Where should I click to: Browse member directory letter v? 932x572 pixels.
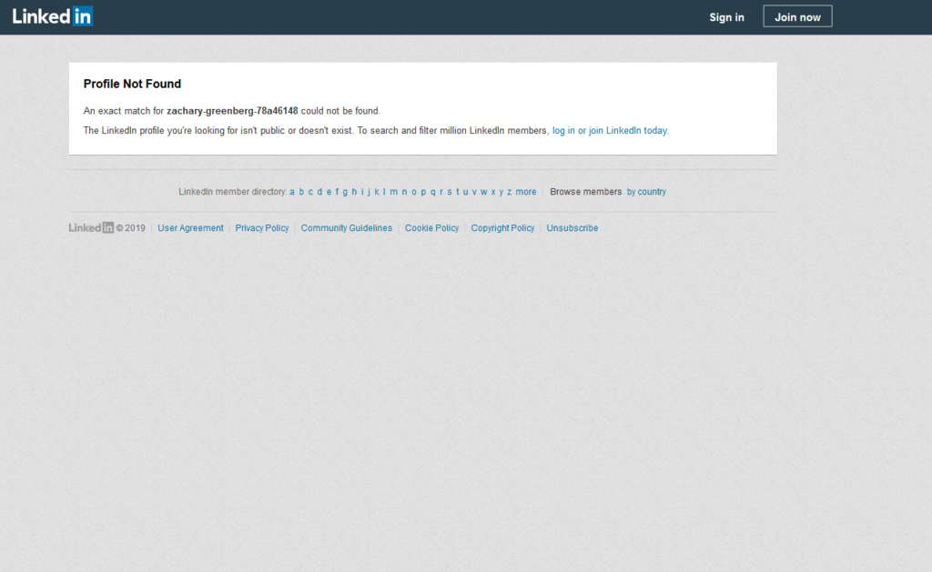coord(474,192)
